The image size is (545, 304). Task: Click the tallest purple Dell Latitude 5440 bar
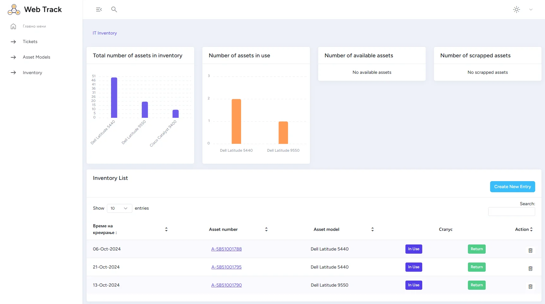[114, 98]
